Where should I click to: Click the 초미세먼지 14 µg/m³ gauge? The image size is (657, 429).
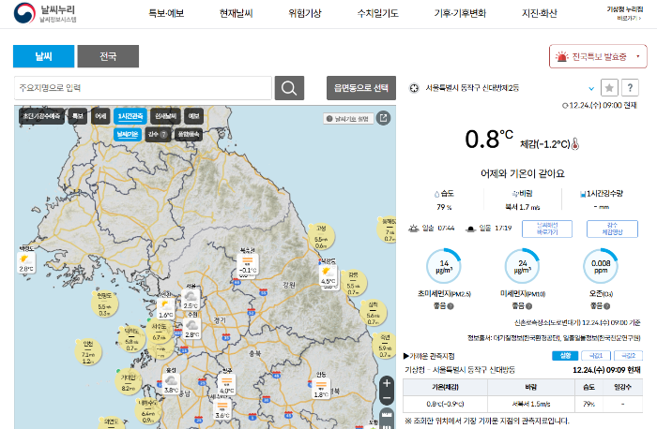(x=444, y=266)
